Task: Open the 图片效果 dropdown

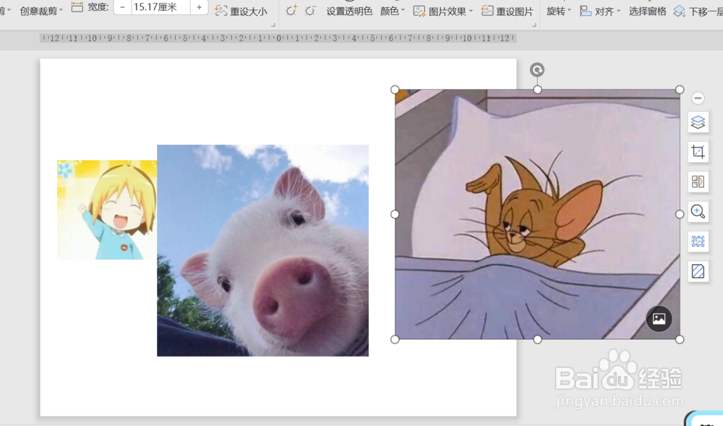Action: (442, 11)
